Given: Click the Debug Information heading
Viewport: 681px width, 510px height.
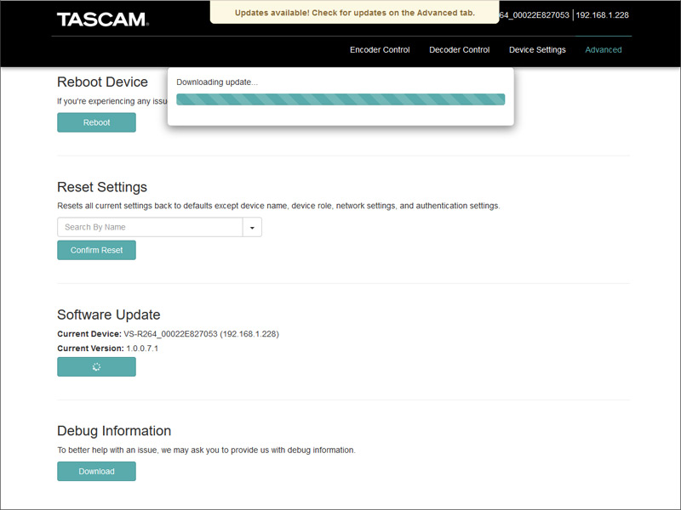Looking at the screenshot, I should 114,431.
